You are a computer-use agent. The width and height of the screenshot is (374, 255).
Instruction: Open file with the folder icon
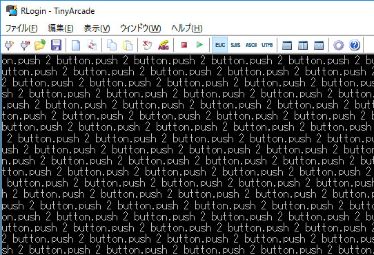point(40,45)
